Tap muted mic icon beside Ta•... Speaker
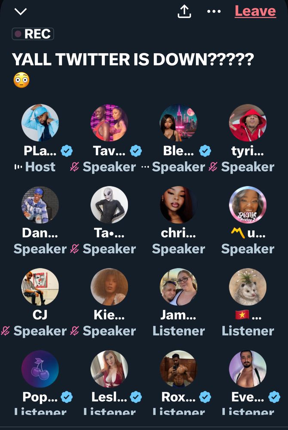The height and width of the screenshot is (430, 288). point(74,249)
